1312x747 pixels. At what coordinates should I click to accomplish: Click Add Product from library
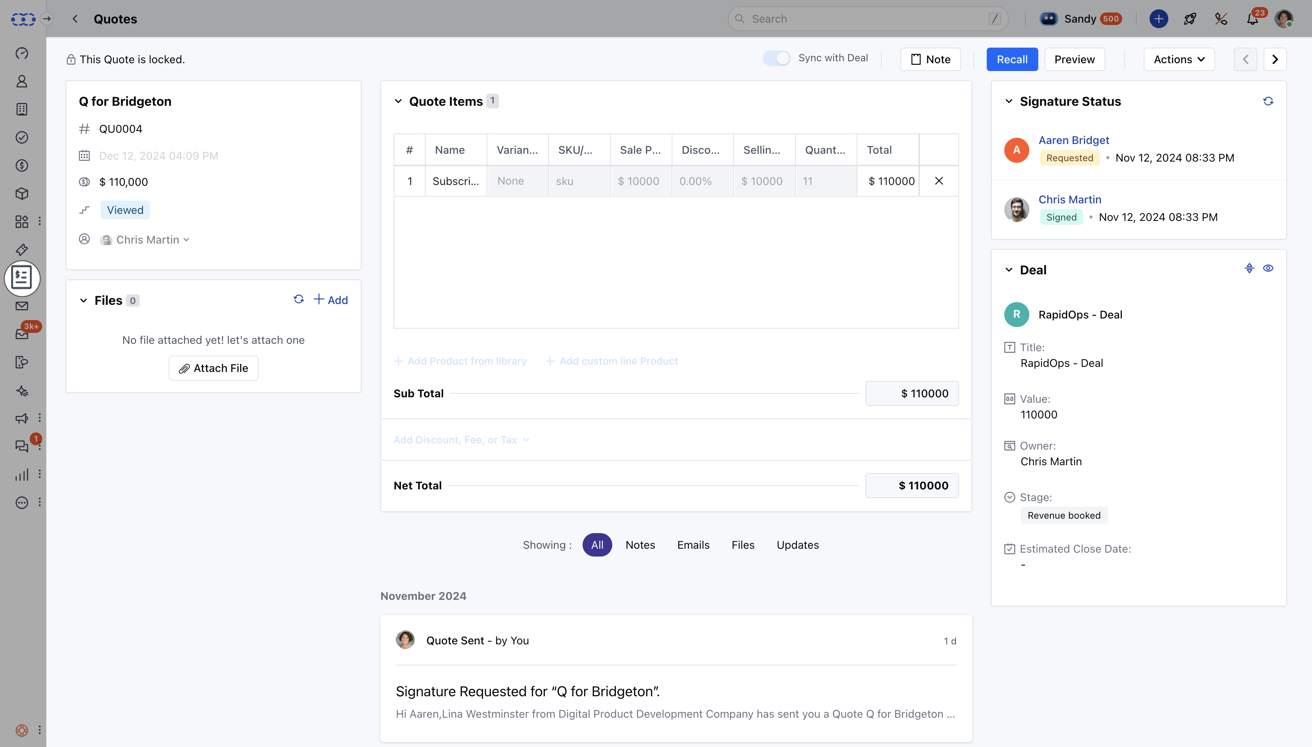pos(460,361)
